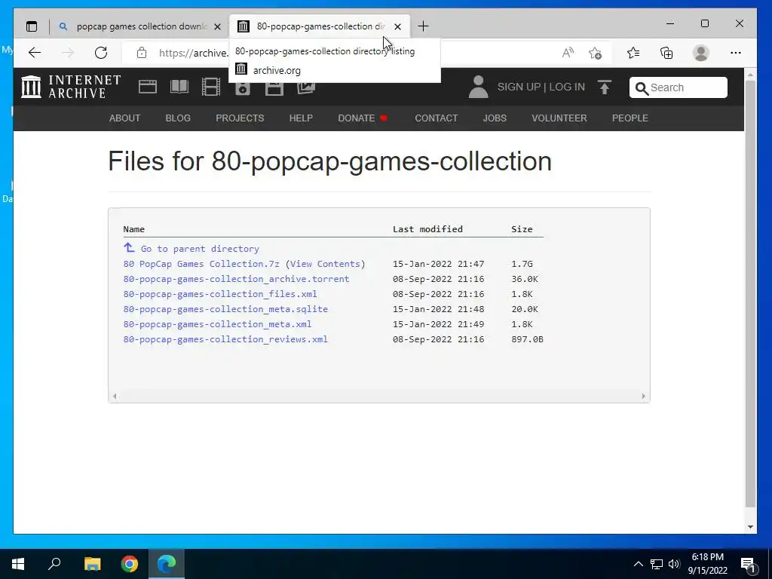Open the JOBS menu item
772x579 pixels.
pyautogui.click(x=495, y=118)
